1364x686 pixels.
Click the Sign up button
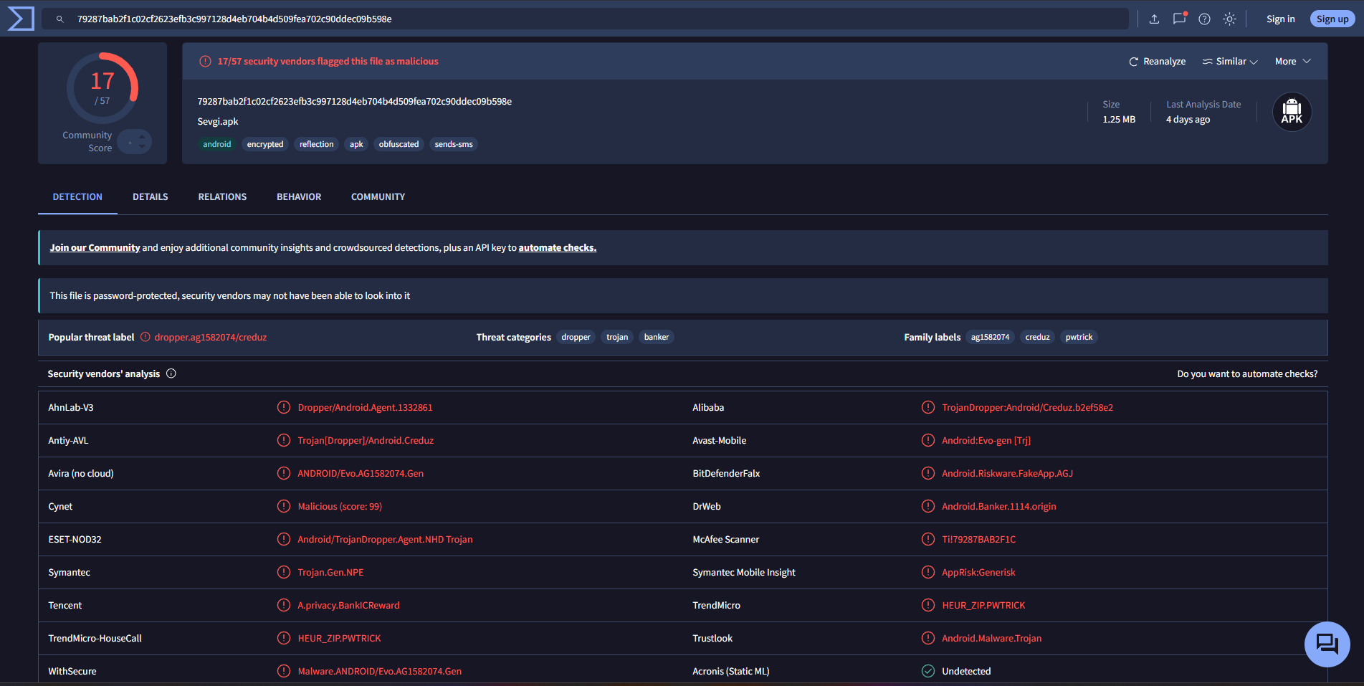coord(1332,19)
